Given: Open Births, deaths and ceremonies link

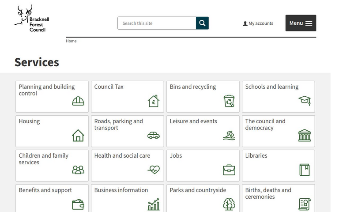Looking at the screenshot, I should pos(268,193).
